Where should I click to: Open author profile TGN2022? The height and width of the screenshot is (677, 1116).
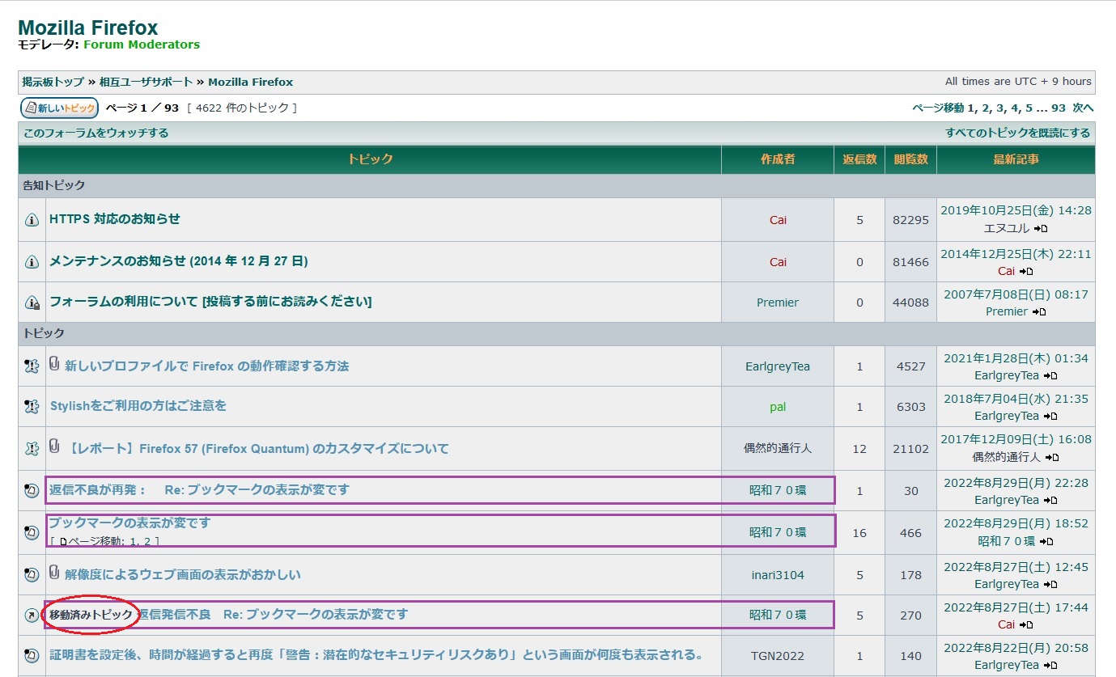point(778,656)
